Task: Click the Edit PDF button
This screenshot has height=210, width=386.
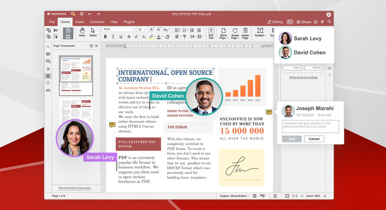Action: (x=68, y=33)
